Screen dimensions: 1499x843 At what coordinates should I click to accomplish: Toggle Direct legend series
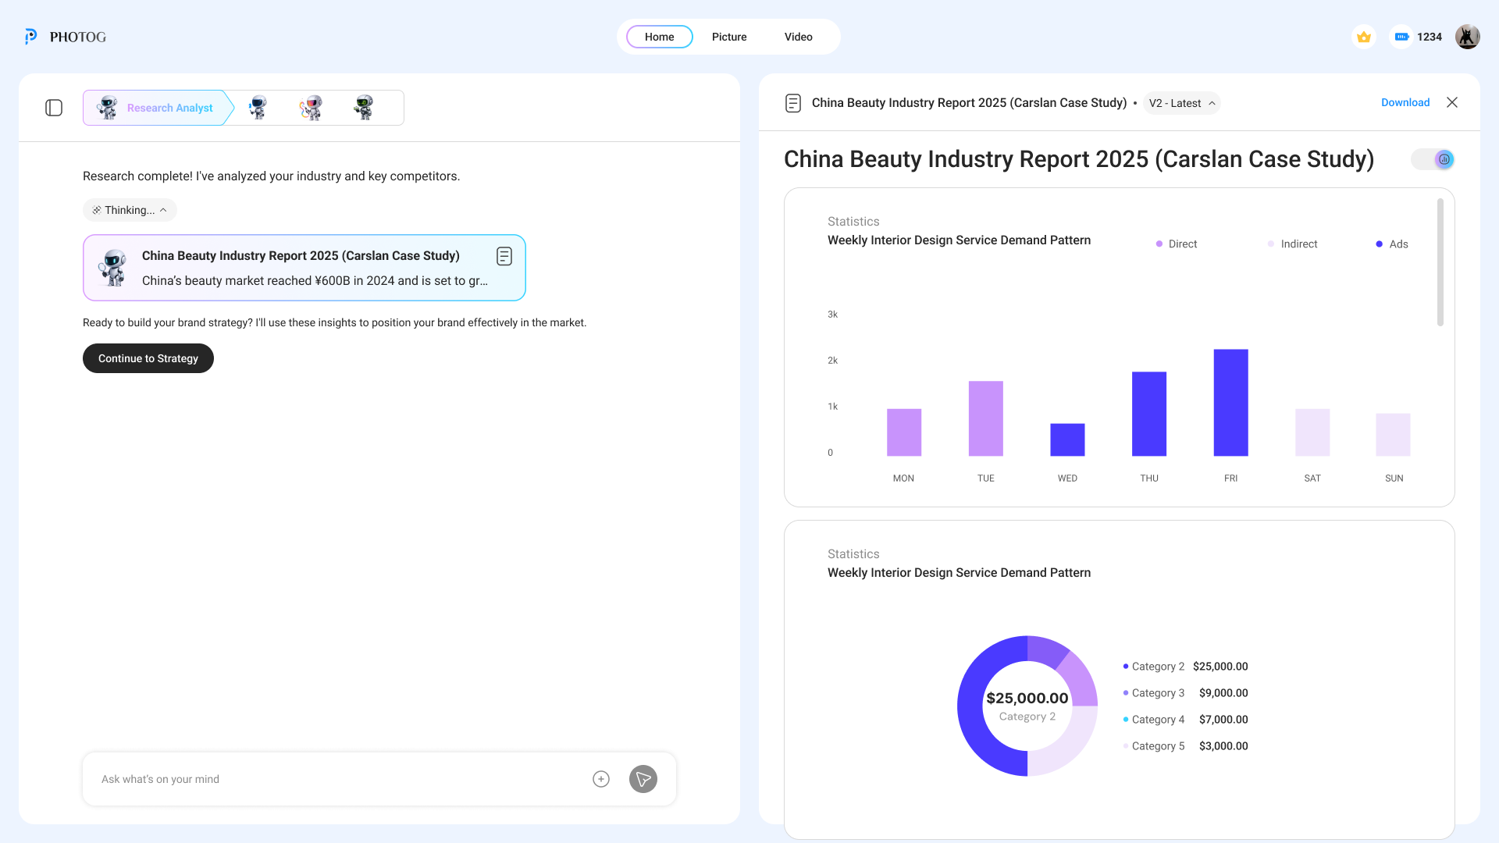1177,244
